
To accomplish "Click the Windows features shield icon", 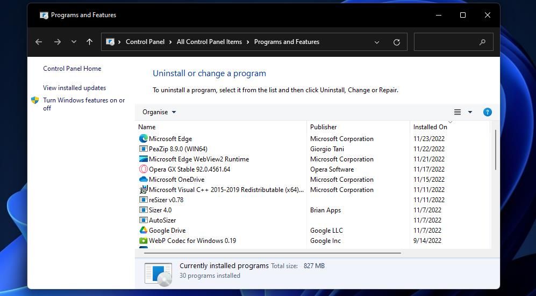I will click(x=35, y=100).
